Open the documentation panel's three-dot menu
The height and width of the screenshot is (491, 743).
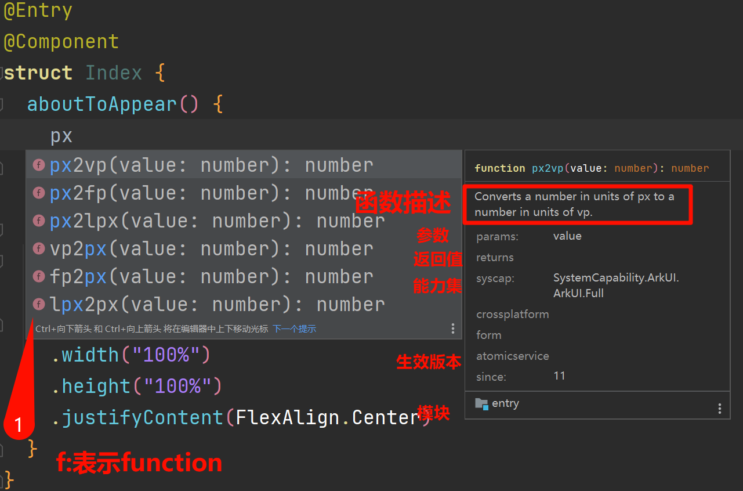coord(720,409)
